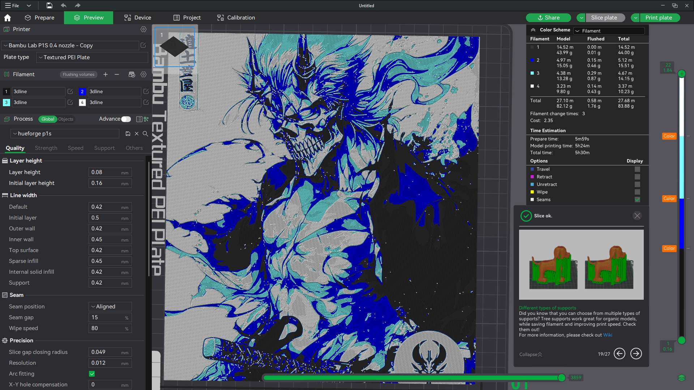Click the redo arrow icon
Viewport: 694px width, 390px height.
pyautogui.click(x=77, y=5)
